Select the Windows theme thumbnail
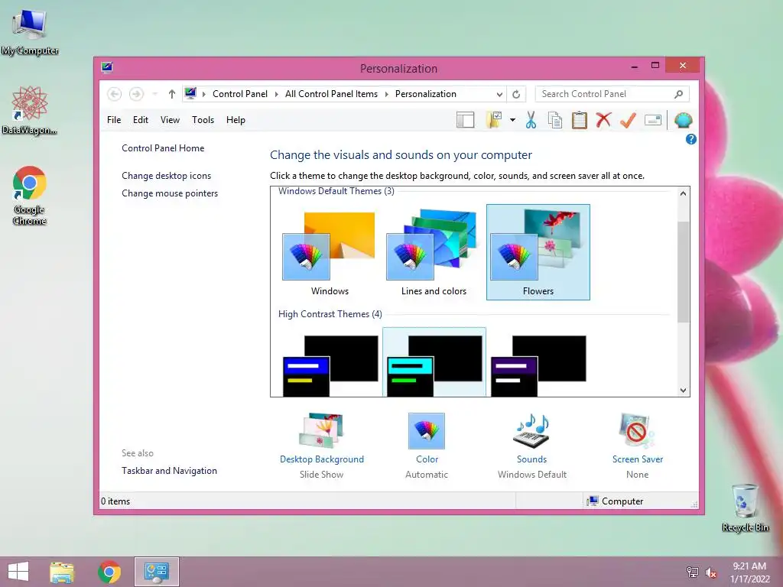 (x=330, y=252)
